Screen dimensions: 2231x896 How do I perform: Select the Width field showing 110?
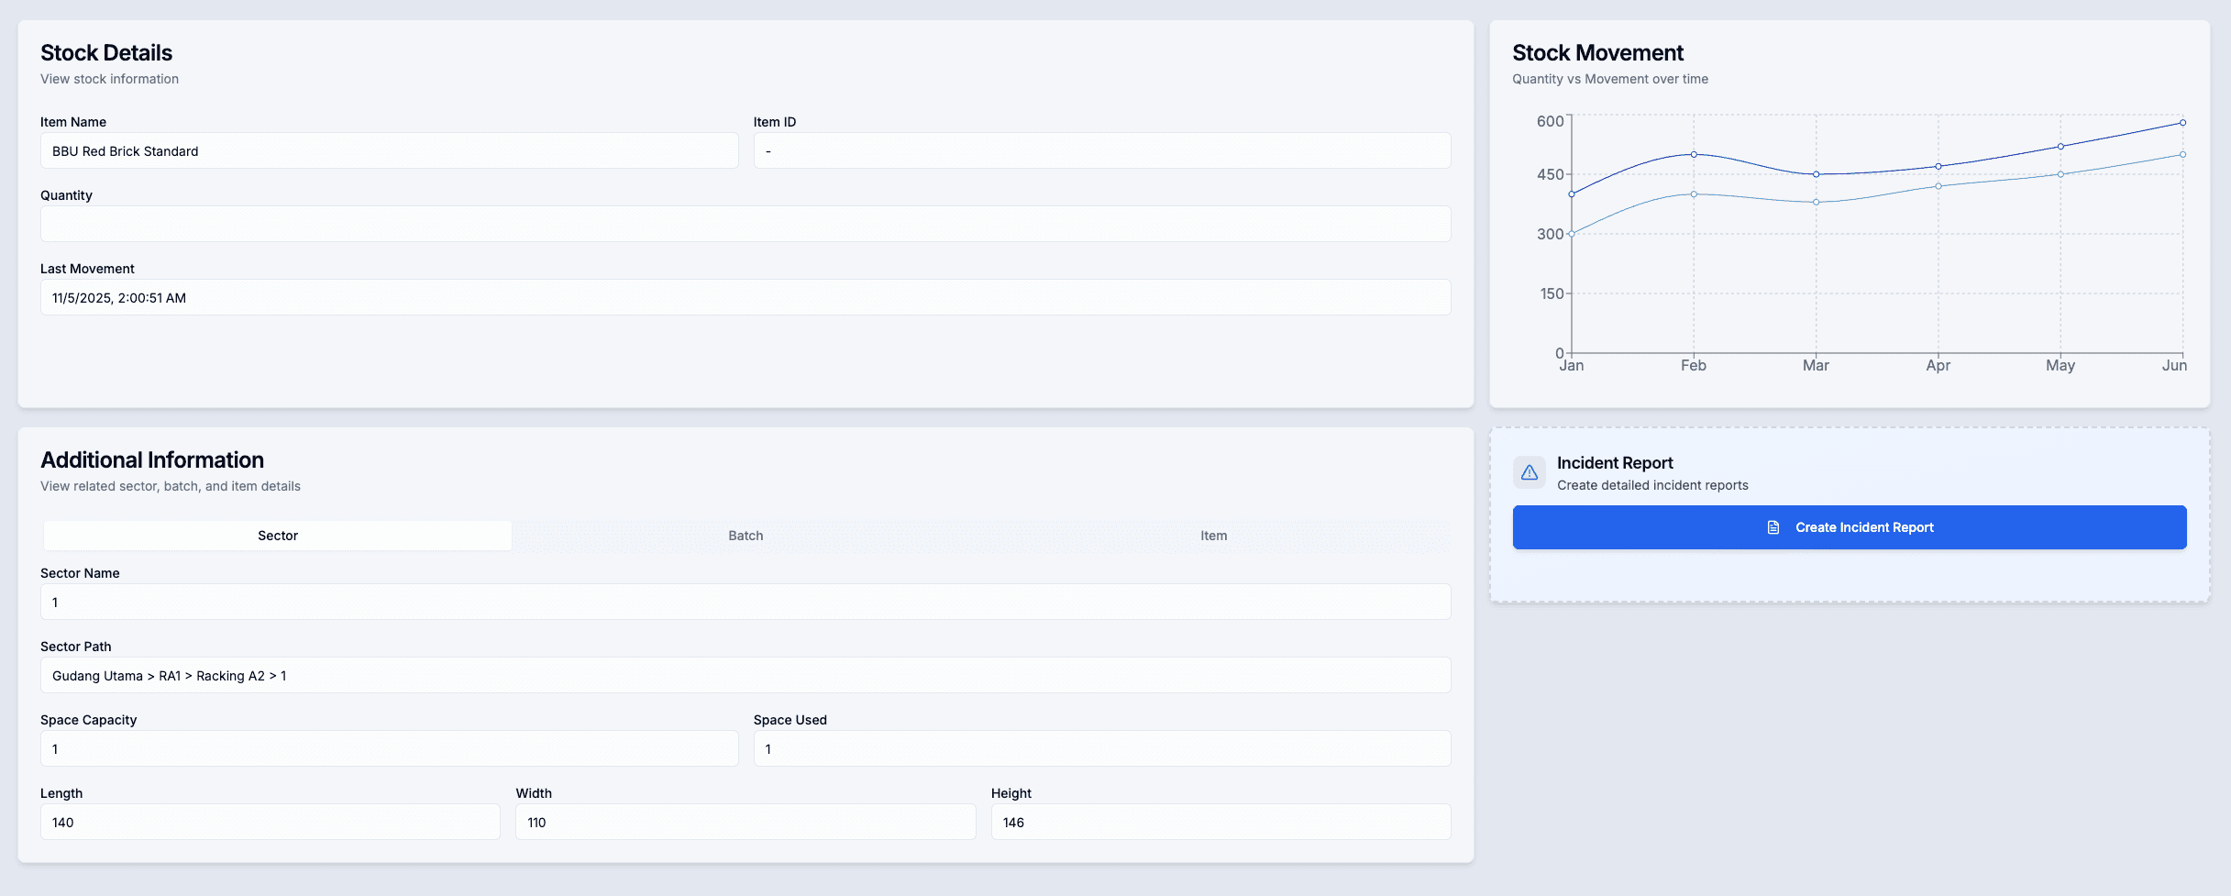pos(745,822)
